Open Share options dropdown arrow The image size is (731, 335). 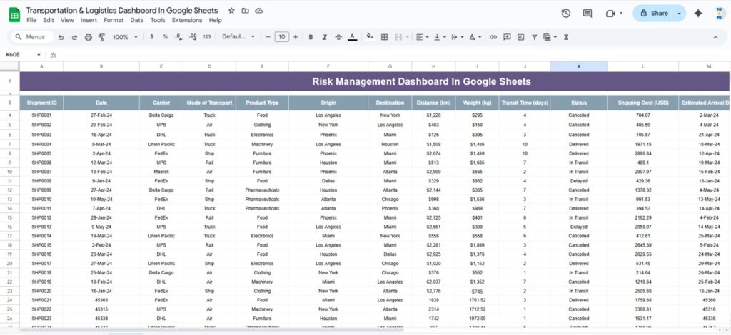(680, 13)
